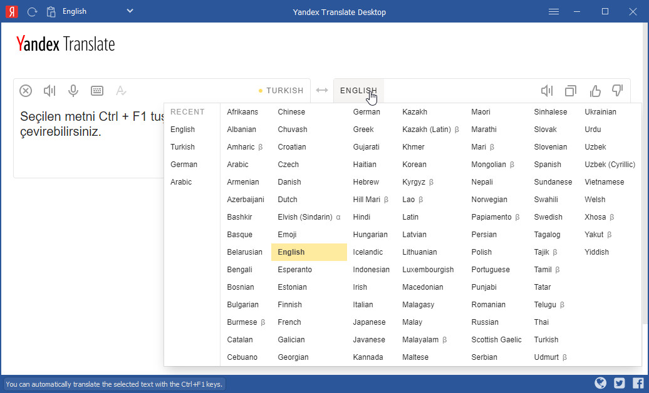Viewport: 649px width, 393px height.
Task: Pick Russian from the language list
Action: pyautogui.click(x=485, y=322)
